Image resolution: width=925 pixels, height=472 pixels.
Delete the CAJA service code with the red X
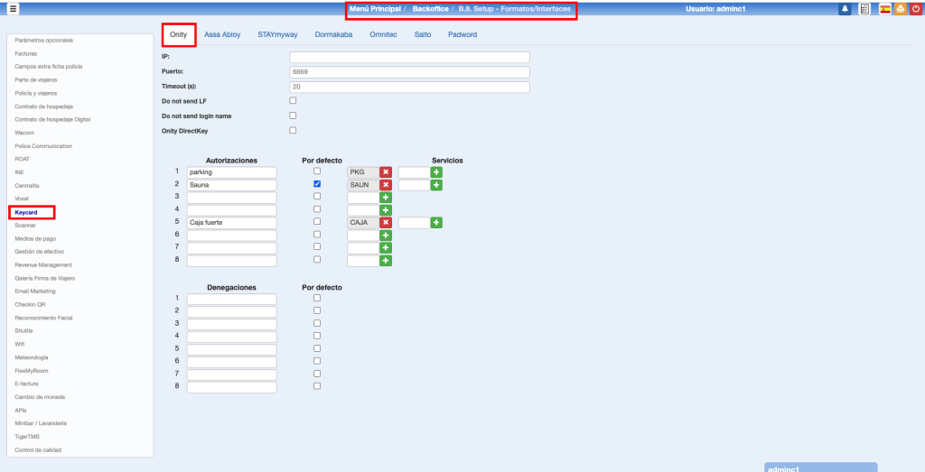coord(386,222)
